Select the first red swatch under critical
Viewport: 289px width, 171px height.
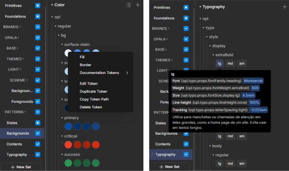pyautogui.click(x=68, y=145)
